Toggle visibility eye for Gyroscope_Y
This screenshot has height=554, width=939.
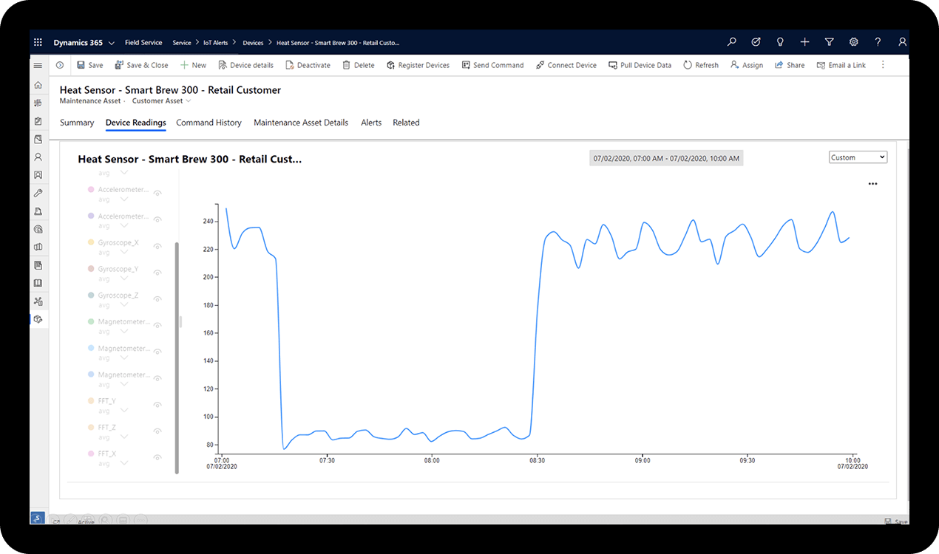157,272
